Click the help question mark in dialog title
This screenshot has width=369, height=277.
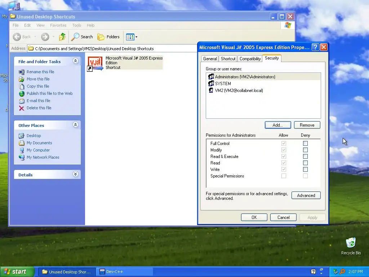click(x=315, y=47)
